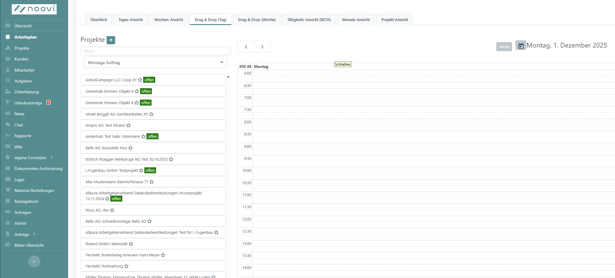Viewport: 615px width, 278px height.
Task: Select the Wyss AG: ckw project row
Action: pos(153,210)
